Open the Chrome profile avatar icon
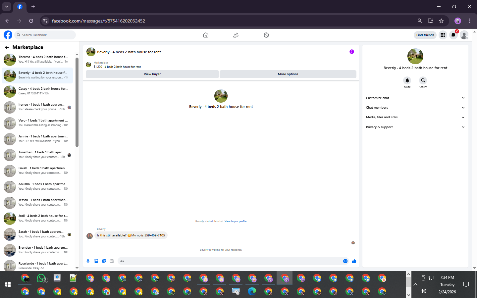This screenshot has width=477, height=298. (x=458, y=21)
